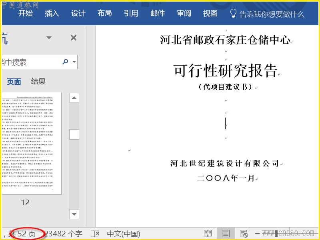Select the 引用 ribbon tab
The height and width of the screenshot is (240, 320).
click(131, 13)
